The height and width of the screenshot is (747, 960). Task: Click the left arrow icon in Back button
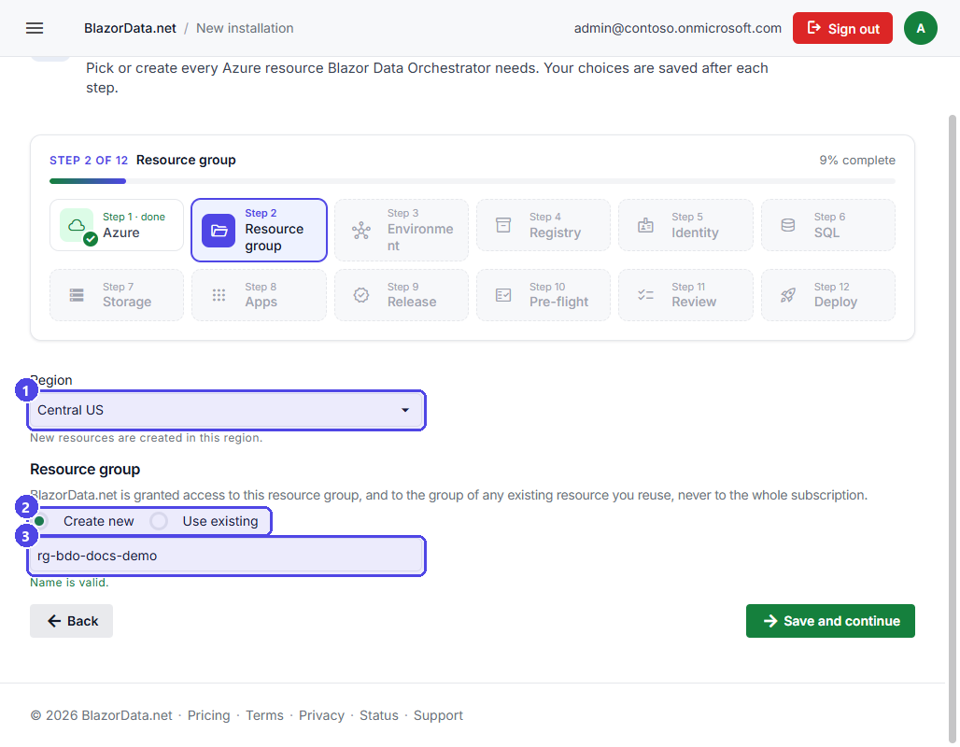[54, 621]
